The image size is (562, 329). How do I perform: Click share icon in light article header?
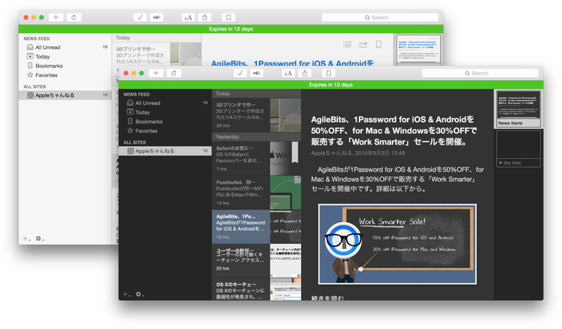363,44
